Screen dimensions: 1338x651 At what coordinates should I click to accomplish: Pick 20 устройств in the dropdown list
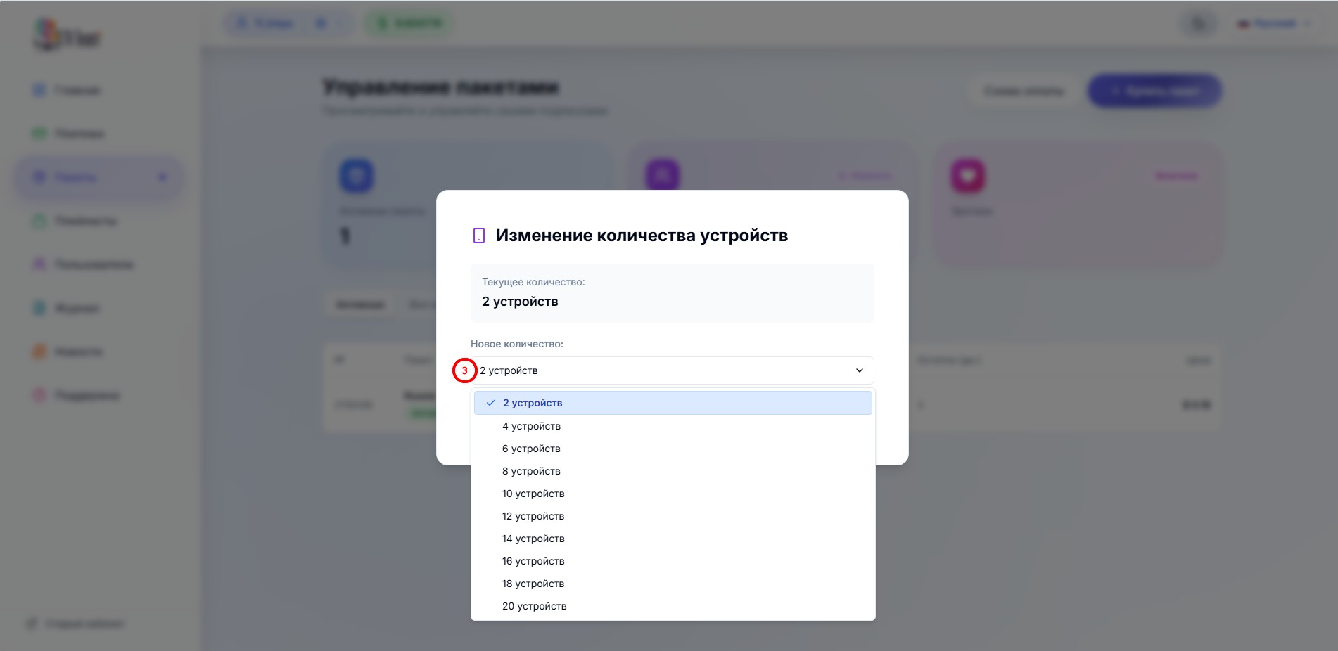click(534, 606)
